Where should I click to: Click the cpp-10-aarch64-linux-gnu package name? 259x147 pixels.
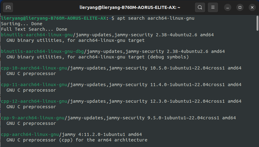click(34, 68)
